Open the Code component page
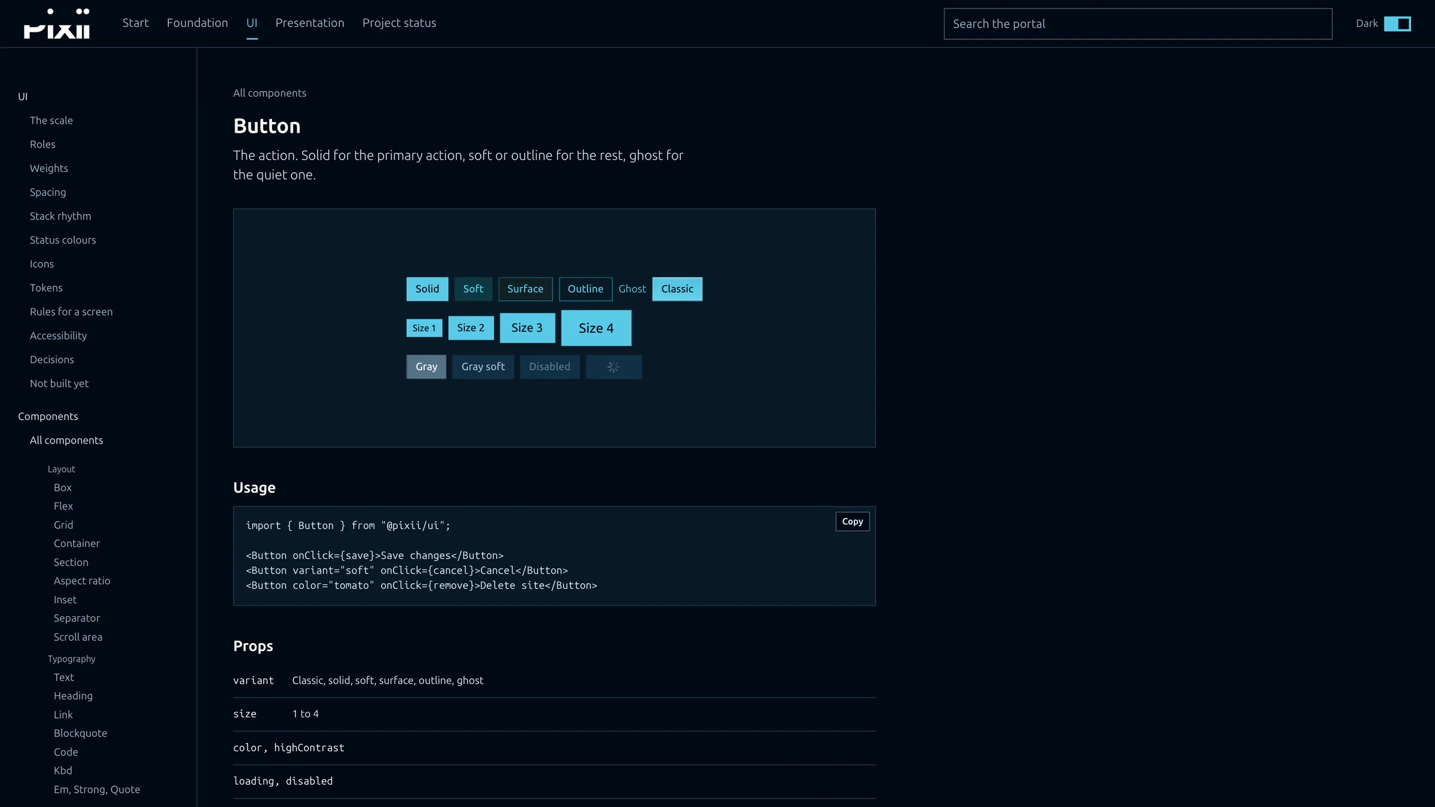 pyautogui.click(x=66, y=752)
